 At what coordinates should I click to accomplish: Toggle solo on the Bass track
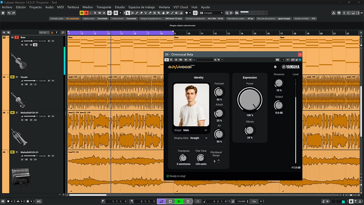point(17,37)
